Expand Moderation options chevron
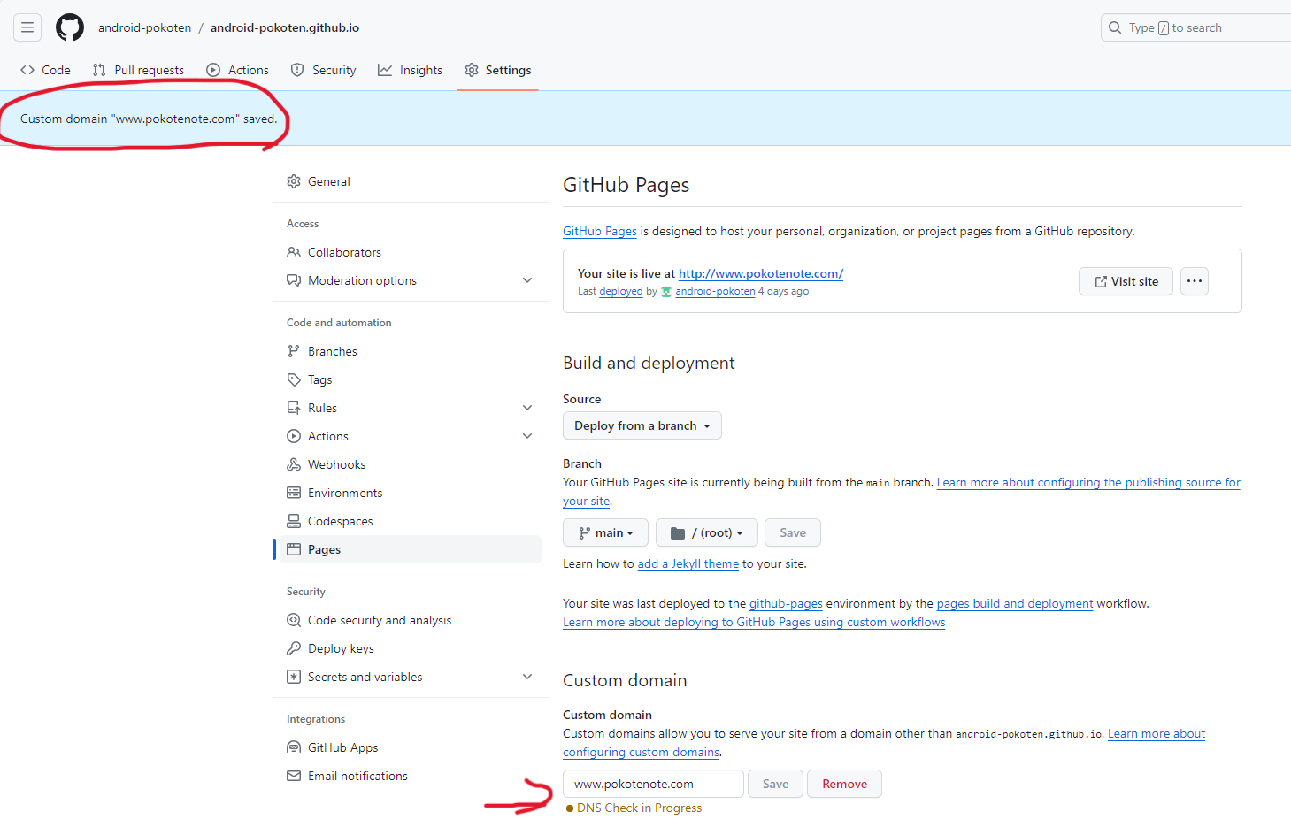The height and width of the screenshot is (827, 1291). (527, 280)
